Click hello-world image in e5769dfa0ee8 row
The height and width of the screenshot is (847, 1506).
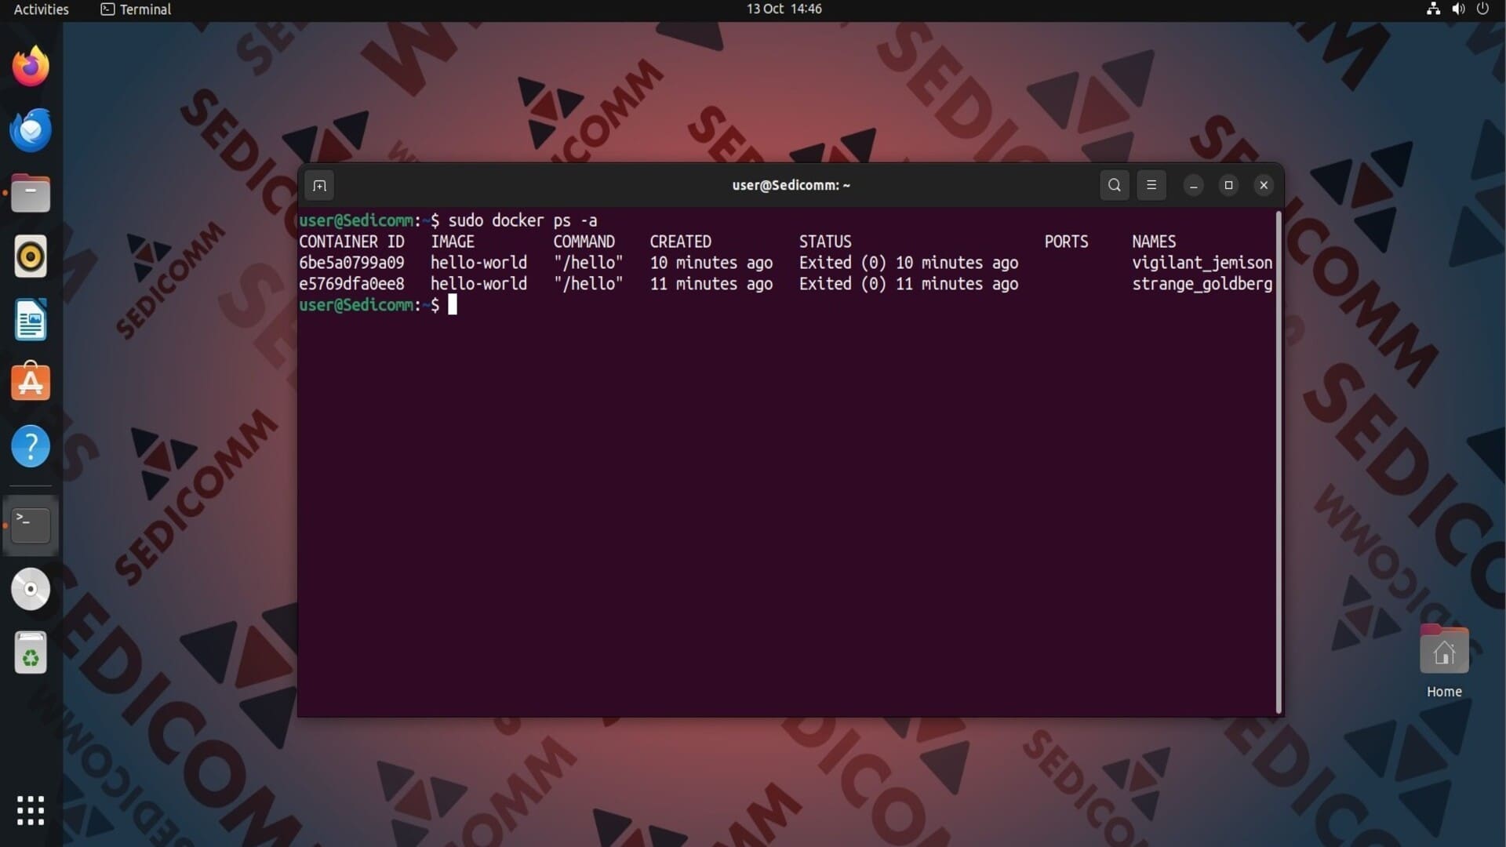[x=478, y=284]
